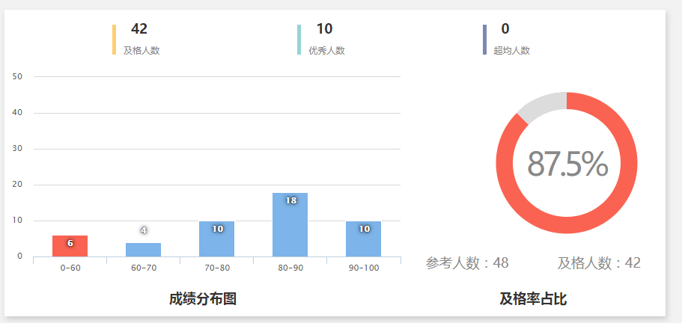The height and width of the screenshot is (323, 682).
Task: Click the 优秀人数 label at top
Action: tap(326, 51)
